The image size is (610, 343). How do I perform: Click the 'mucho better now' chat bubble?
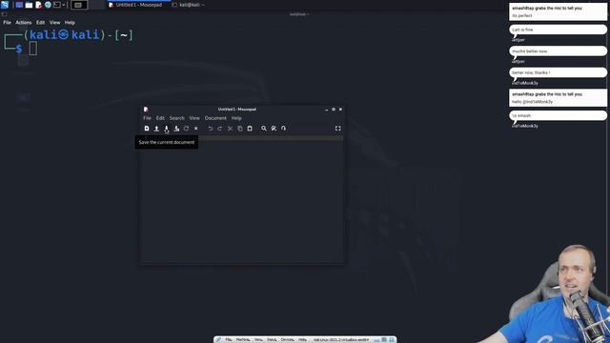tap(558, 50)
